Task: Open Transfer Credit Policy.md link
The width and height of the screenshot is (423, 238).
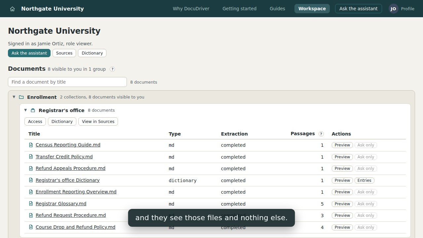Action: (x=64, y=157)
